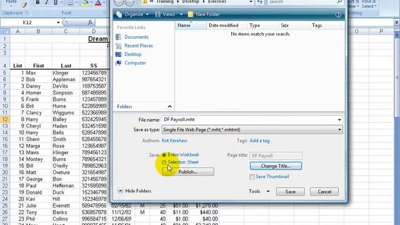
Task: Click the author name Kirt Kershaw
Action: (x=174, y=141)
